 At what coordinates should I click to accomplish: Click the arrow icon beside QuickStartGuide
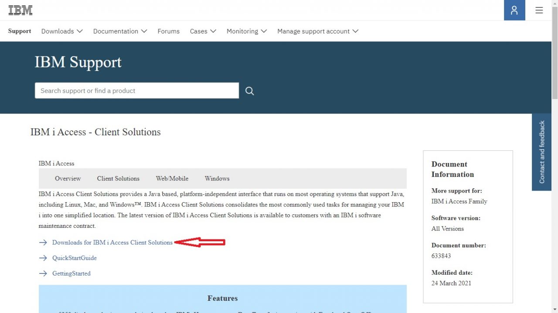[43, 258]
